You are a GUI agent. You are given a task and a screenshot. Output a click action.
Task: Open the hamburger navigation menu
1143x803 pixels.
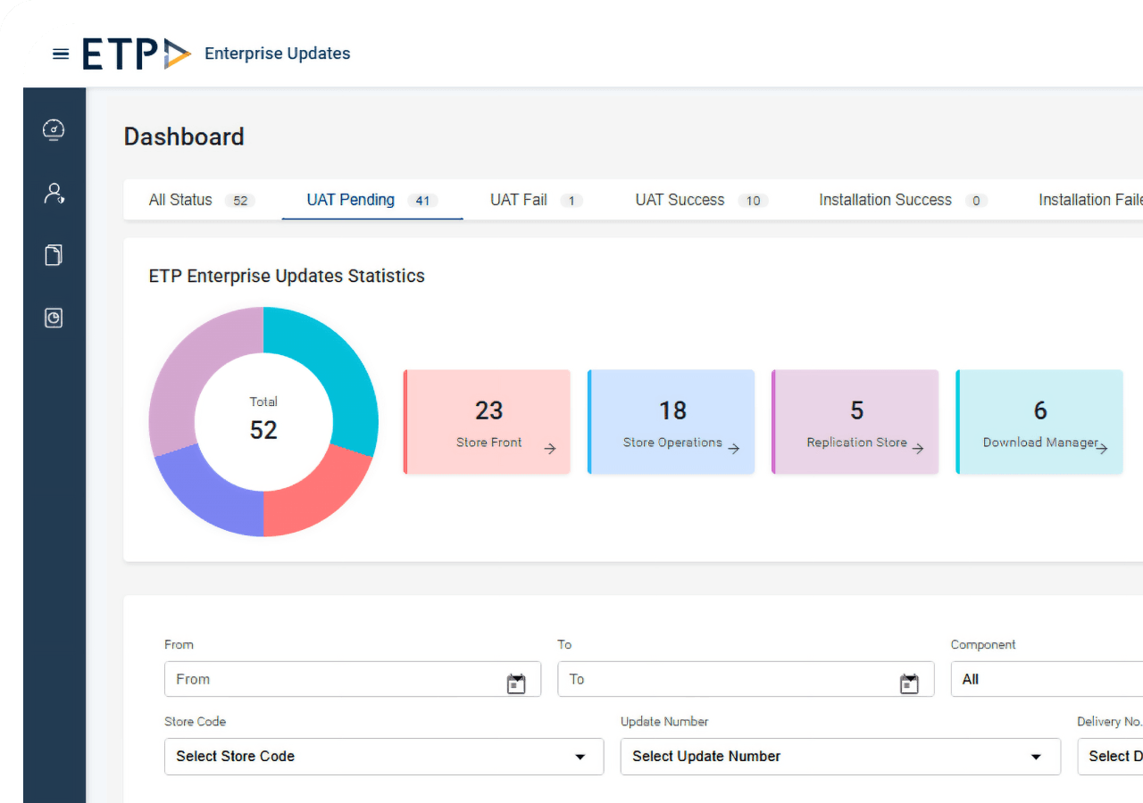61,54
